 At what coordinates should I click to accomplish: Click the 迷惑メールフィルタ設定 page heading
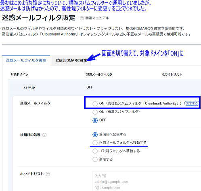39,18
